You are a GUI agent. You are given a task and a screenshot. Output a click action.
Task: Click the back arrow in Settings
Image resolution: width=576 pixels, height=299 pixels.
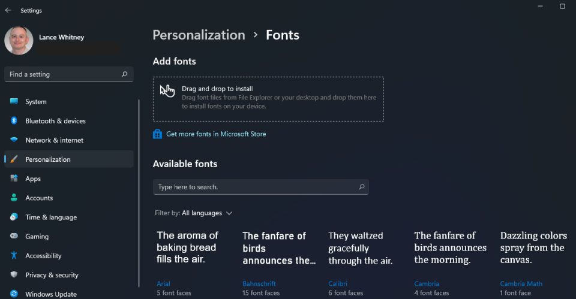click(8, 10)
